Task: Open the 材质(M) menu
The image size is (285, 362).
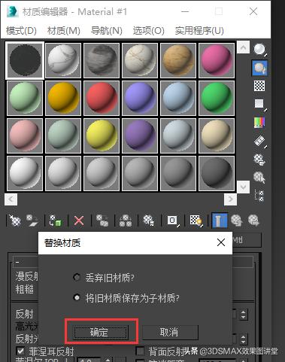Action: (64, 31)
